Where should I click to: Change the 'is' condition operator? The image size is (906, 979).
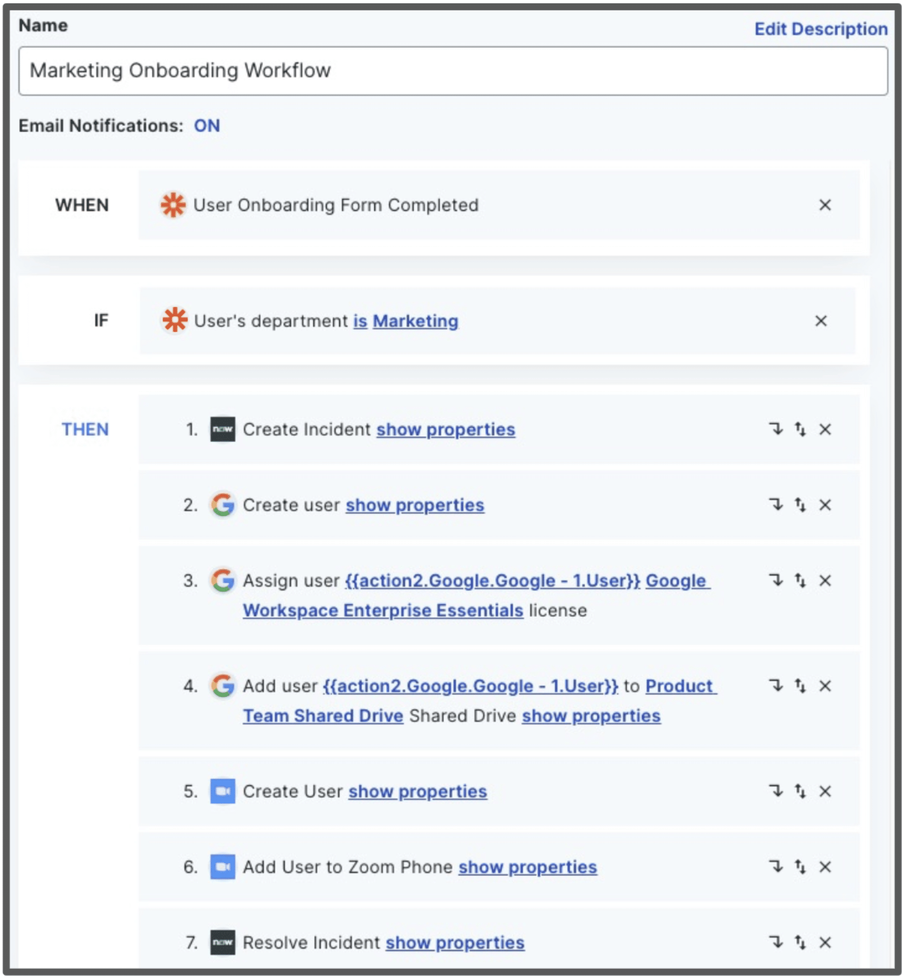pos(360,321)
